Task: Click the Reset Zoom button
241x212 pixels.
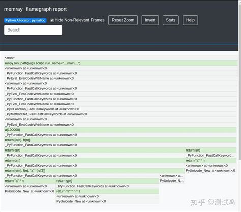Action: point(123,20)
